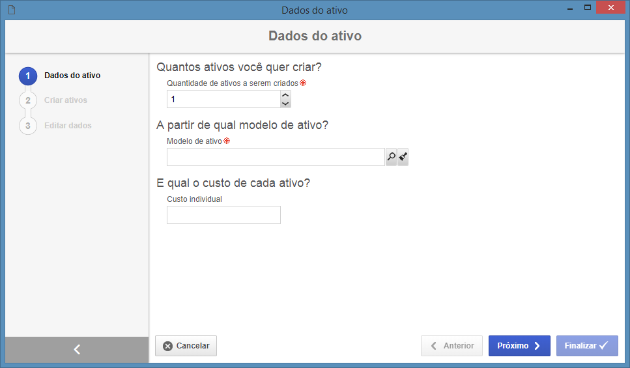Image resolution: width=630 pixels, height=368 pixels.
Task: Click the Anterior button
Action: click(451, 346)
